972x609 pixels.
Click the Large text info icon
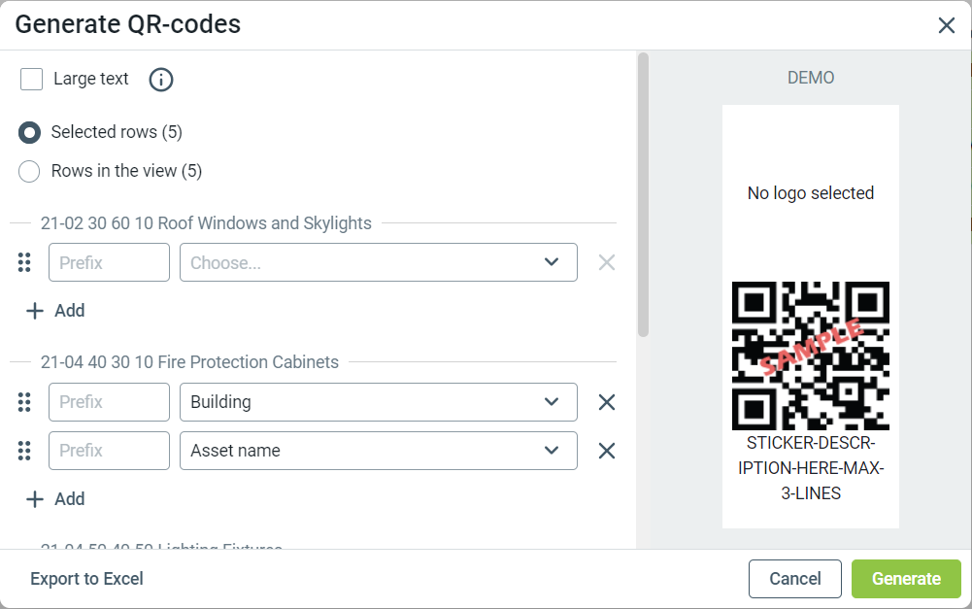pyautogui.click(x=161, y=80)
